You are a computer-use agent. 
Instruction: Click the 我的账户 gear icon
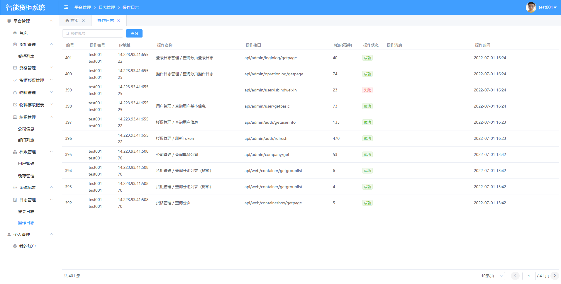(15, 246)
